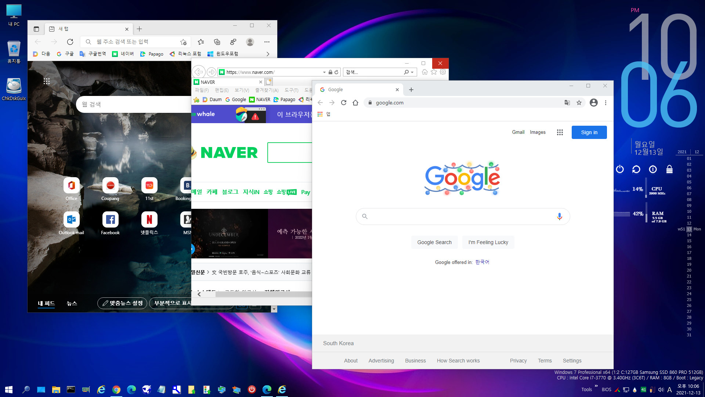Click the lock icon on the desktop widget
The height and width of the screenshot is (397, 705).
pos(669,169)
